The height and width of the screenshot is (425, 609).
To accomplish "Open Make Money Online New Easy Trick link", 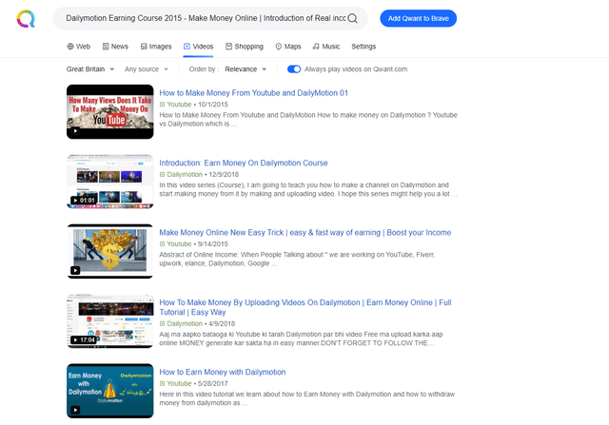I will [305, 233].
